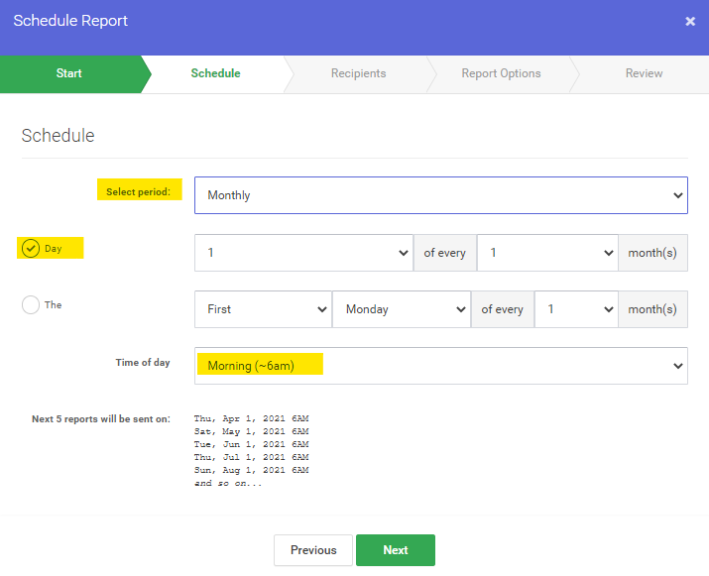Click the 'Thu, Apr 1, 2021 6AM' date
This screenshot has height=576, width=709.
(252, 418)
